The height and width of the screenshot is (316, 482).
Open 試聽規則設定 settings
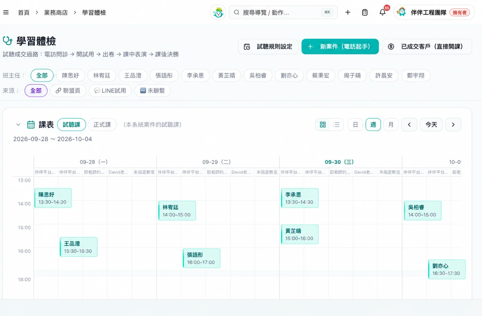268,46
